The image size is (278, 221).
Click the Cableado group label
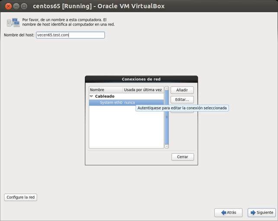(x=105, y=96)
